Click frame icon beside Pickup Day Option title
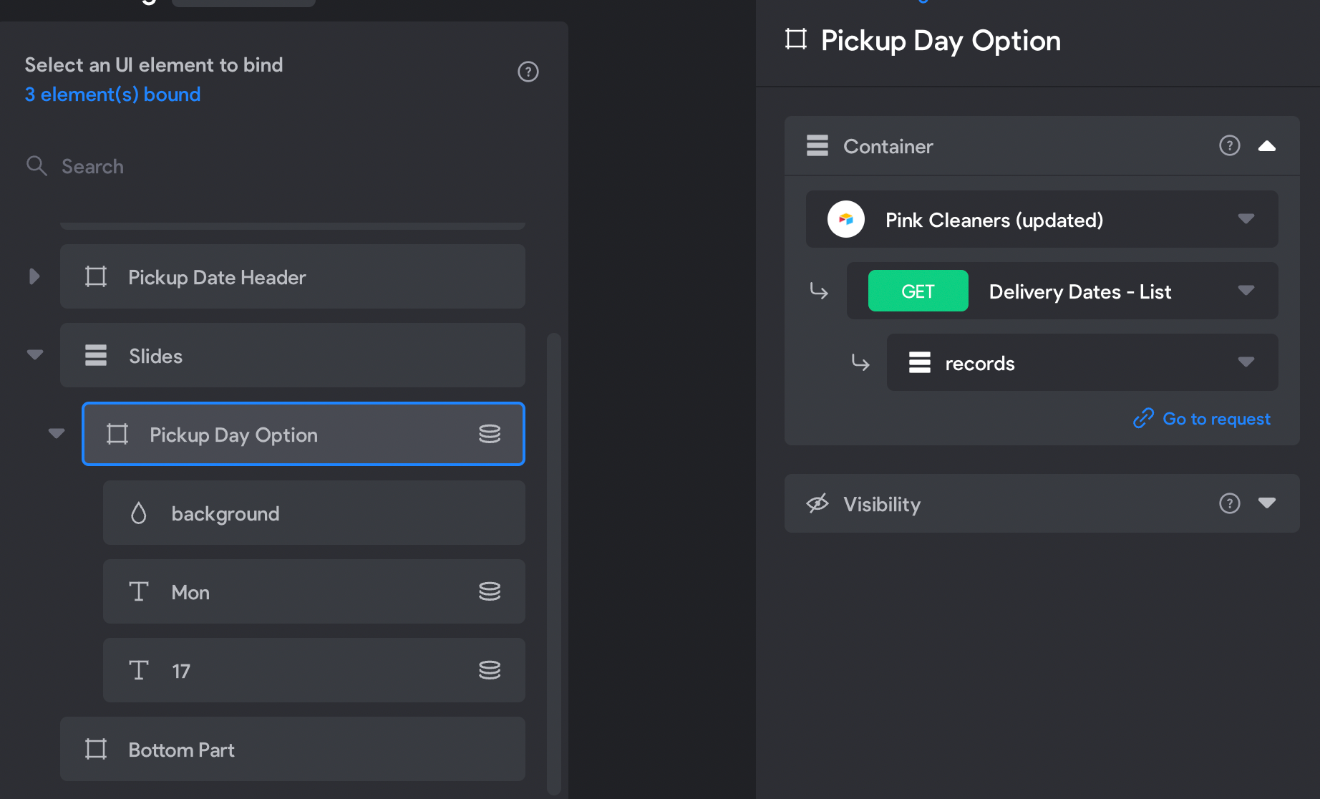 (x=796, y=39)
